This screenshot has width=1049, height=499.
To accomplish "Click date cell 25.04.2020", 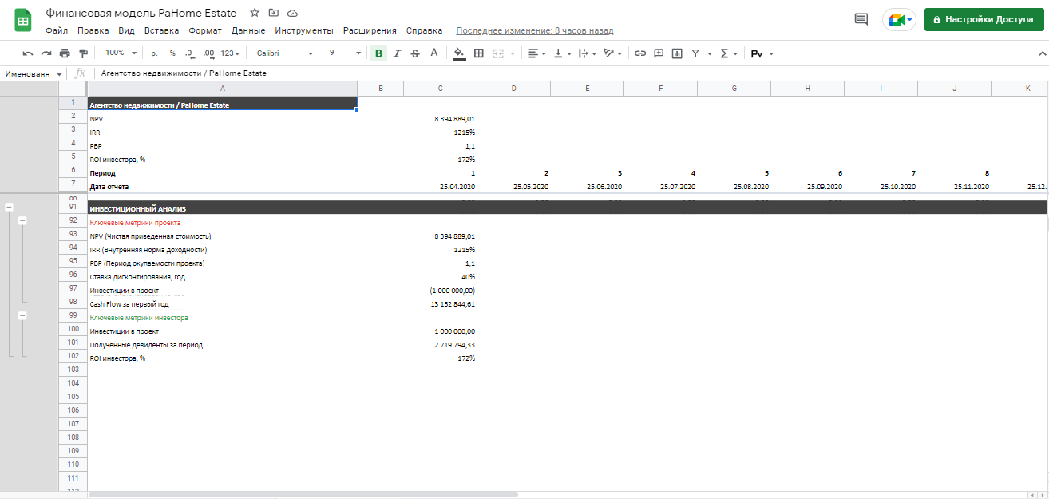I will (x=457, y=187).
